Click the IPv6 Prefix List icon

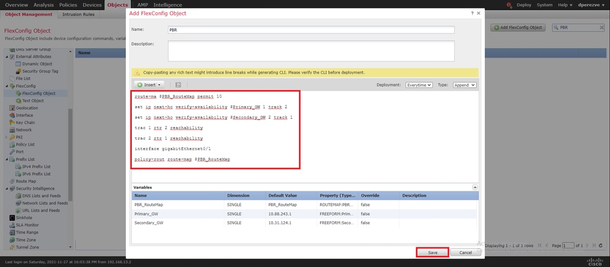18,174
